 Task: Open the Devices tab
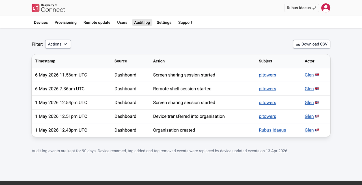coord(41,23)
